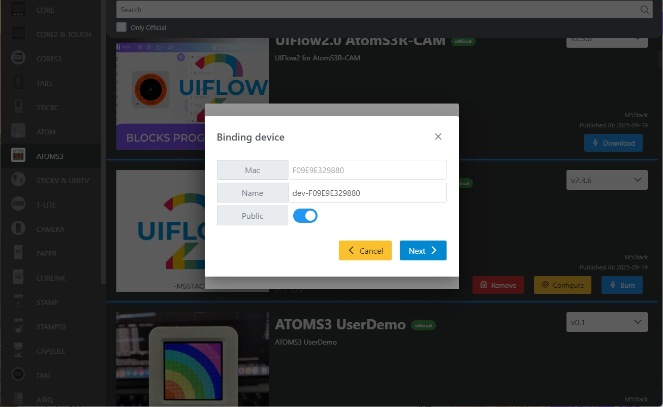The height and width of the screenshot is (407, 663).
Task: Select the STAMPS3 device icon
Action: click(x=18, y=326)
